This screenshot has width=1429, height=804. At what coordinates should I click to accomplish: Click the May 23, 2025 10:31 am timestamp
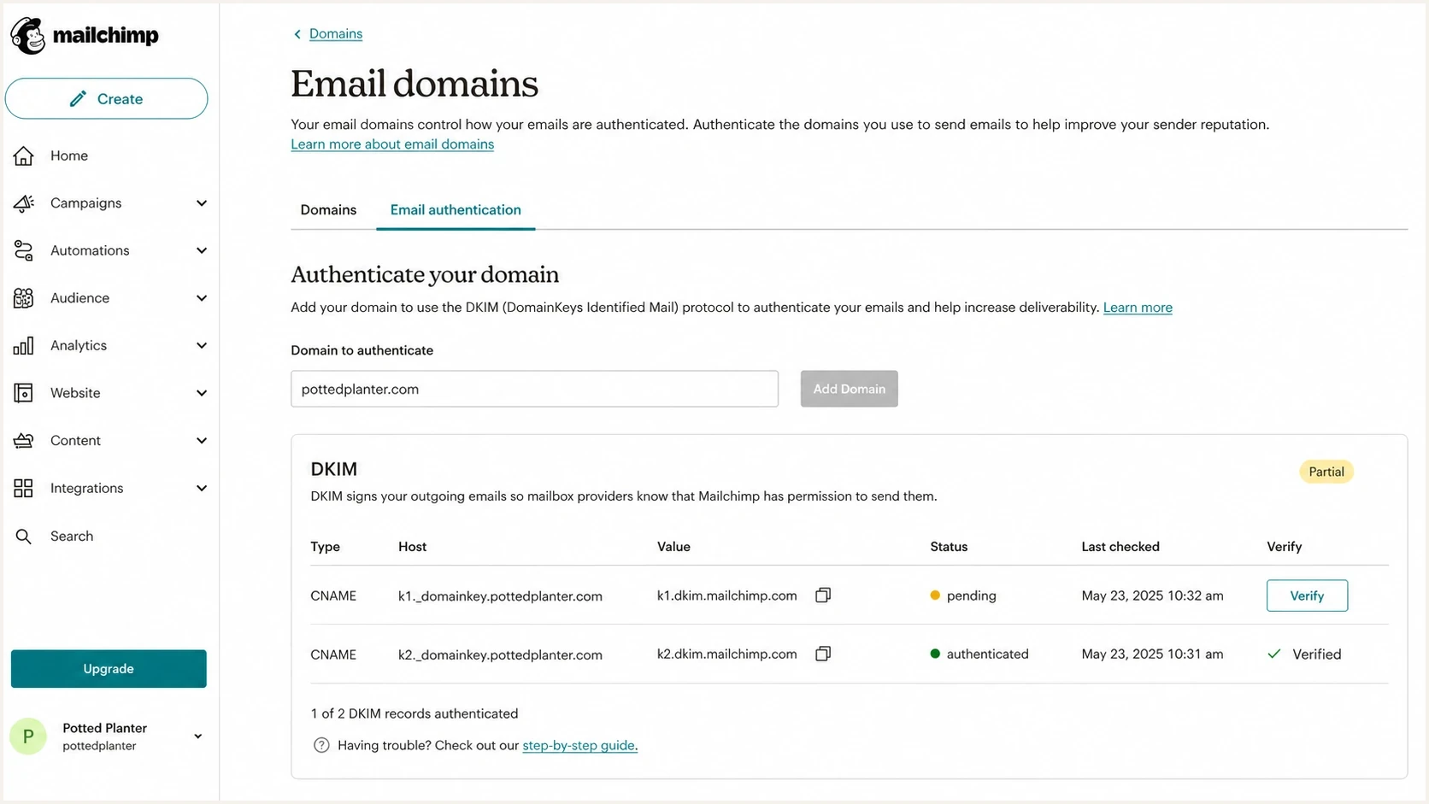pyautogui.click(x=1152, y=654)
